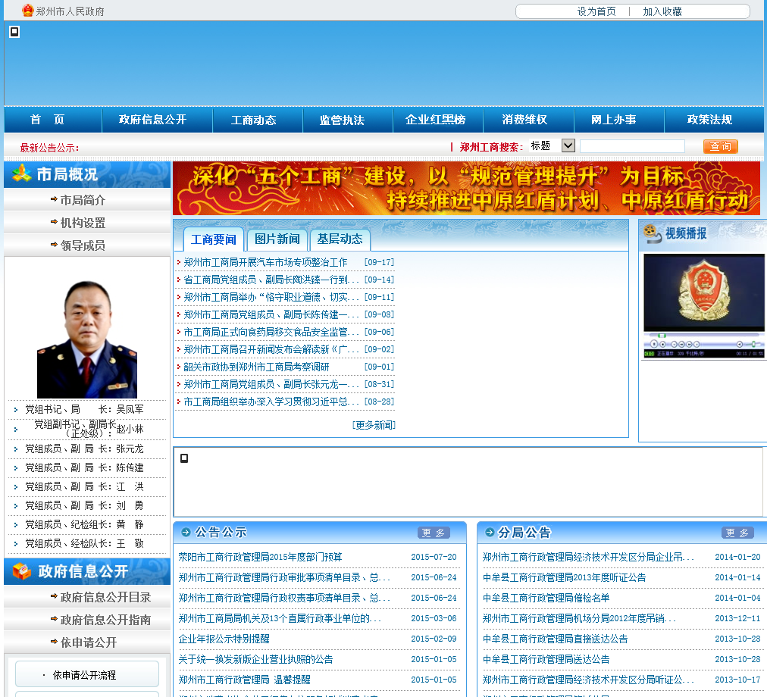Click 更多 button in 公告公示 header

pos(434,533)
